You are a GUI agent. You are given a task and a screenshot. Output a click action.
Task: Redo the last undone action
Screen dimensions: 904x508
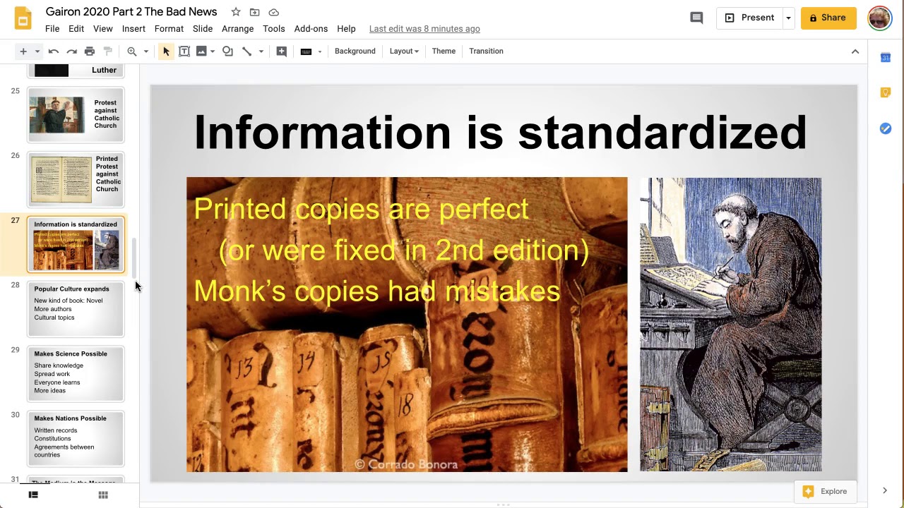(x=71, y=51)
